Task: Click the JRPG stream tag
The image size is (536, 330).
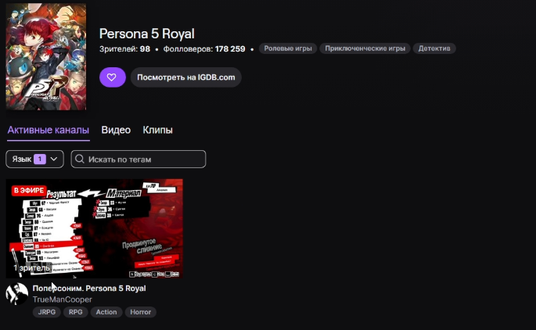Action: 47,312
